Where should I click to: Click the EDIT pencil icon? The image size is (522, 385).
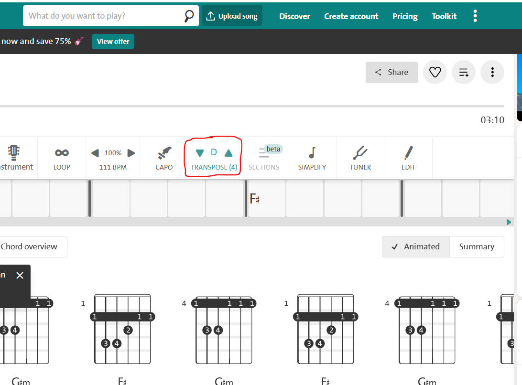pyautogui.click(x=408, y=153)
